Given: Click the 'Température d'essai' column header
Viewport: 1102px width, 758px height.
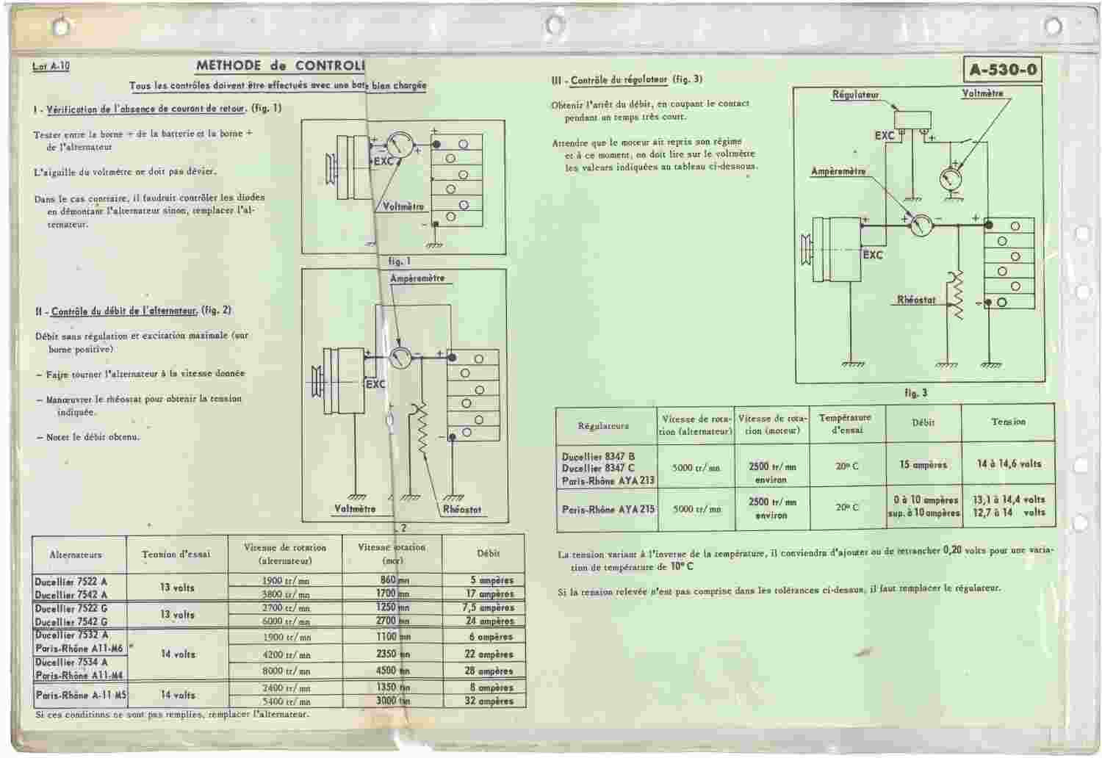Looking at the screenshot, I should point(846,423).
